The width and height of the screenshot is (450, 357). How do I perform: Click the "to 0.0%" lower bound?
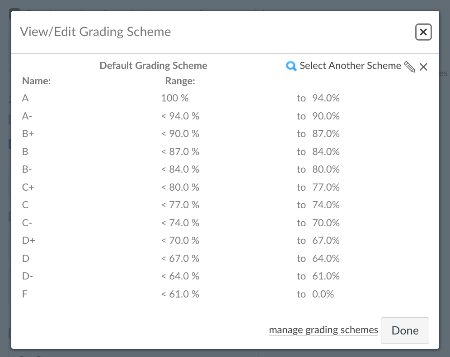point(315,294)
